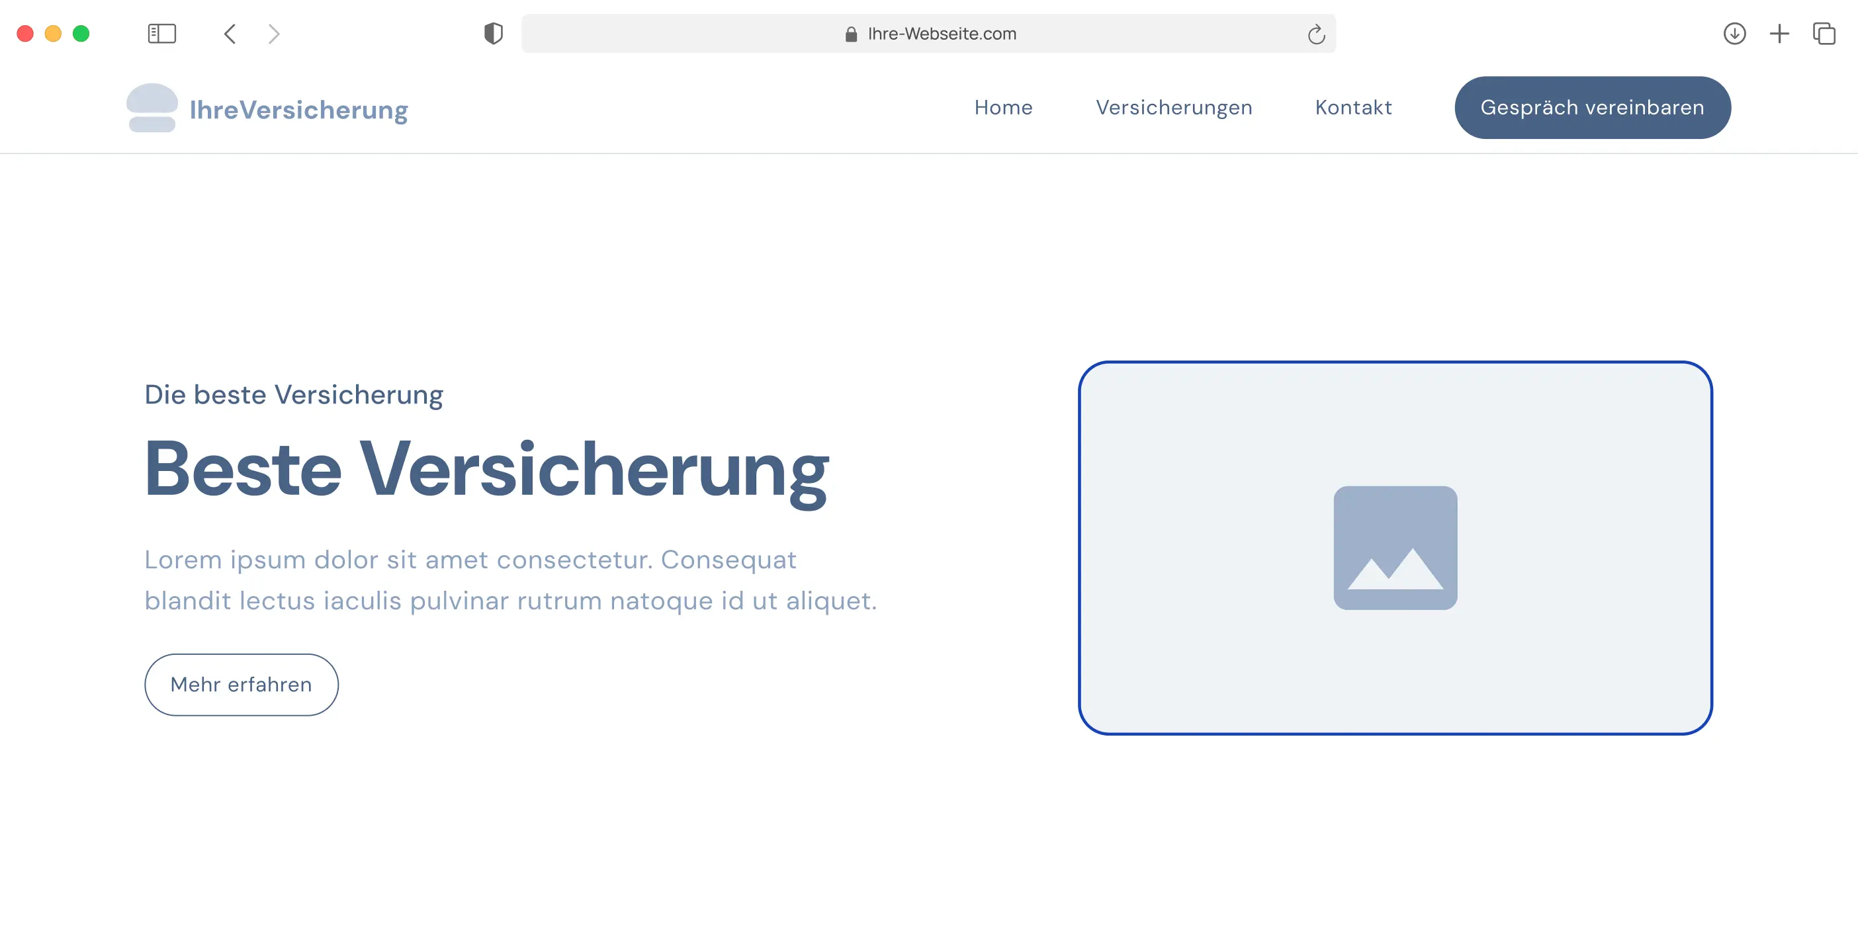Viewport: 1858px width, 942px height.
Task: Open a new tab with plus icon
Action: point(1779,34)
